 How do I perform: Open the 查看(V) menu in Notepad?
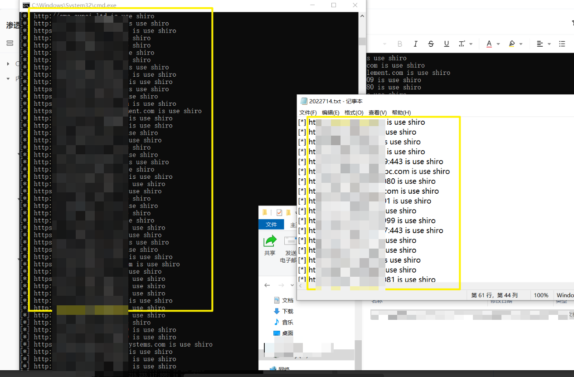tap(377, 113)
